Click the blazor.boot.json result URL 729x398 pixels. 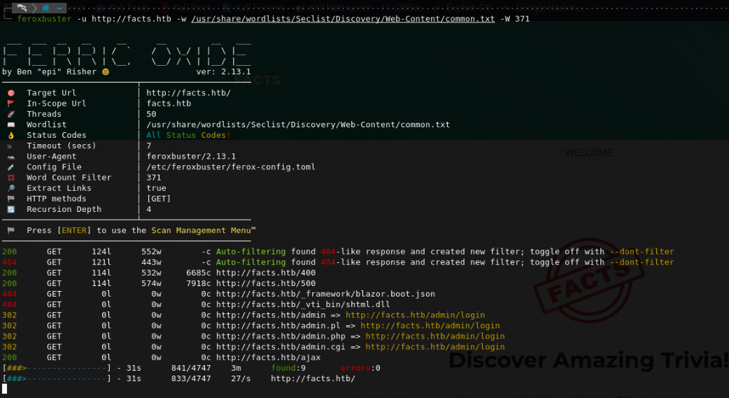[325, 294]
